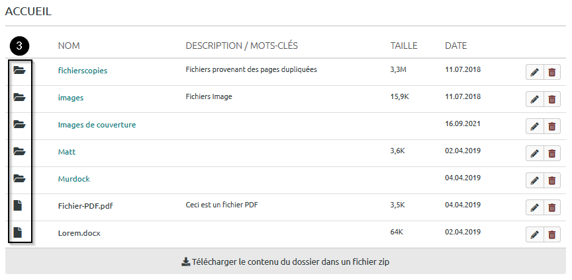Edit the Images de couverture folder
The height and width of the screenshot is (280, 572).
click(534, 126)
